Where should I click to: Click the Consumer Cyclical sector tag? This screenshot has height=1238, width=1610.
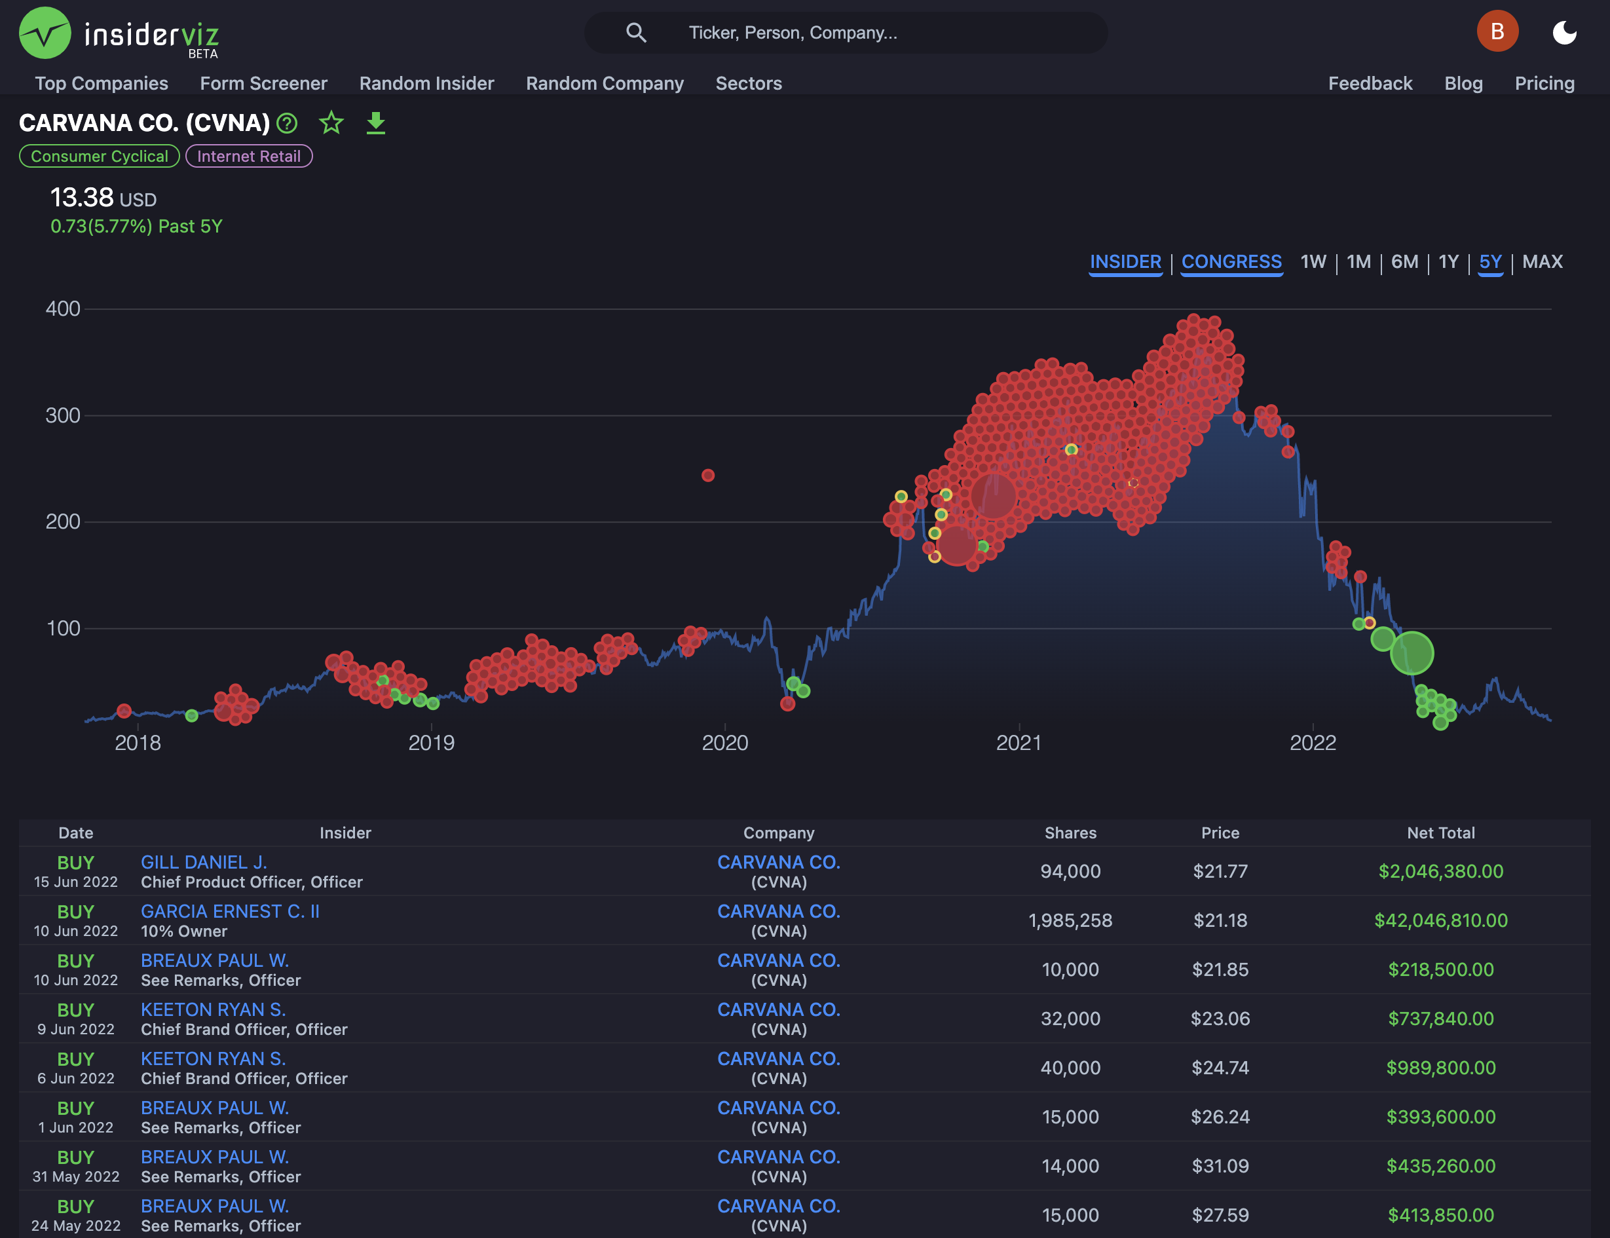pos(100,156)
